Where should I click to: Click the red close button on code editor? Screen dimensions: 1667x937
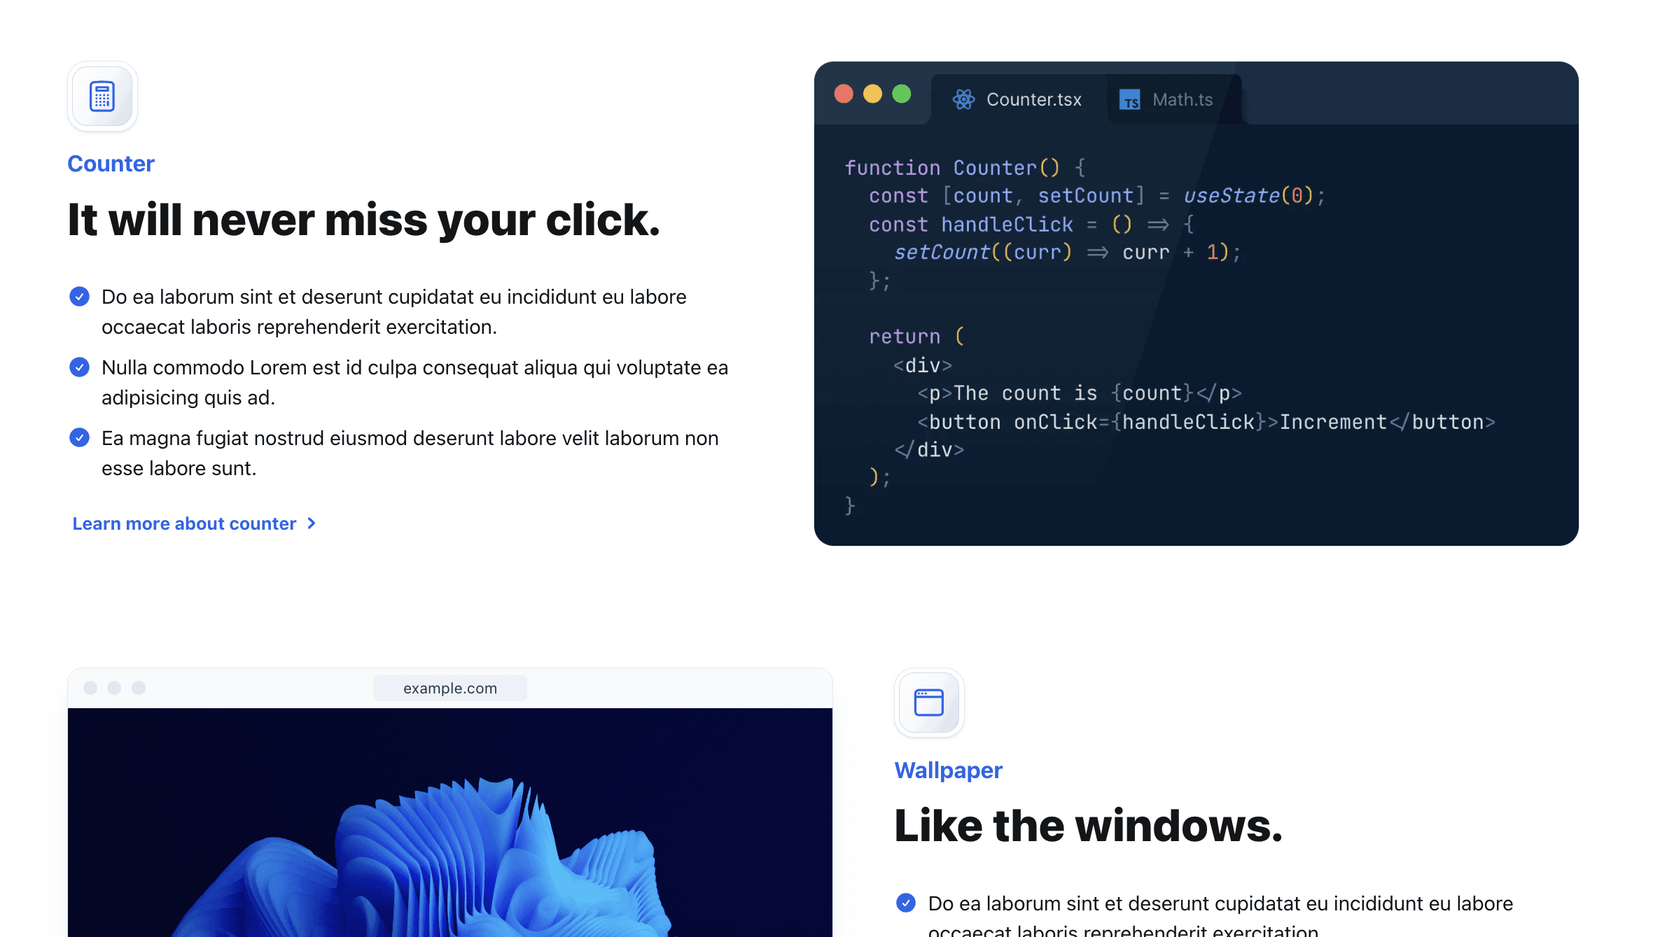point(846,96)
